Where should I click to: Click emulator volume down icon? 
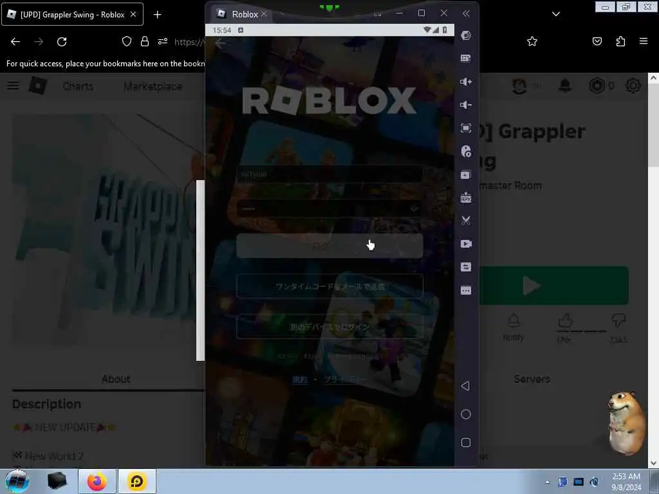point(466,105)
